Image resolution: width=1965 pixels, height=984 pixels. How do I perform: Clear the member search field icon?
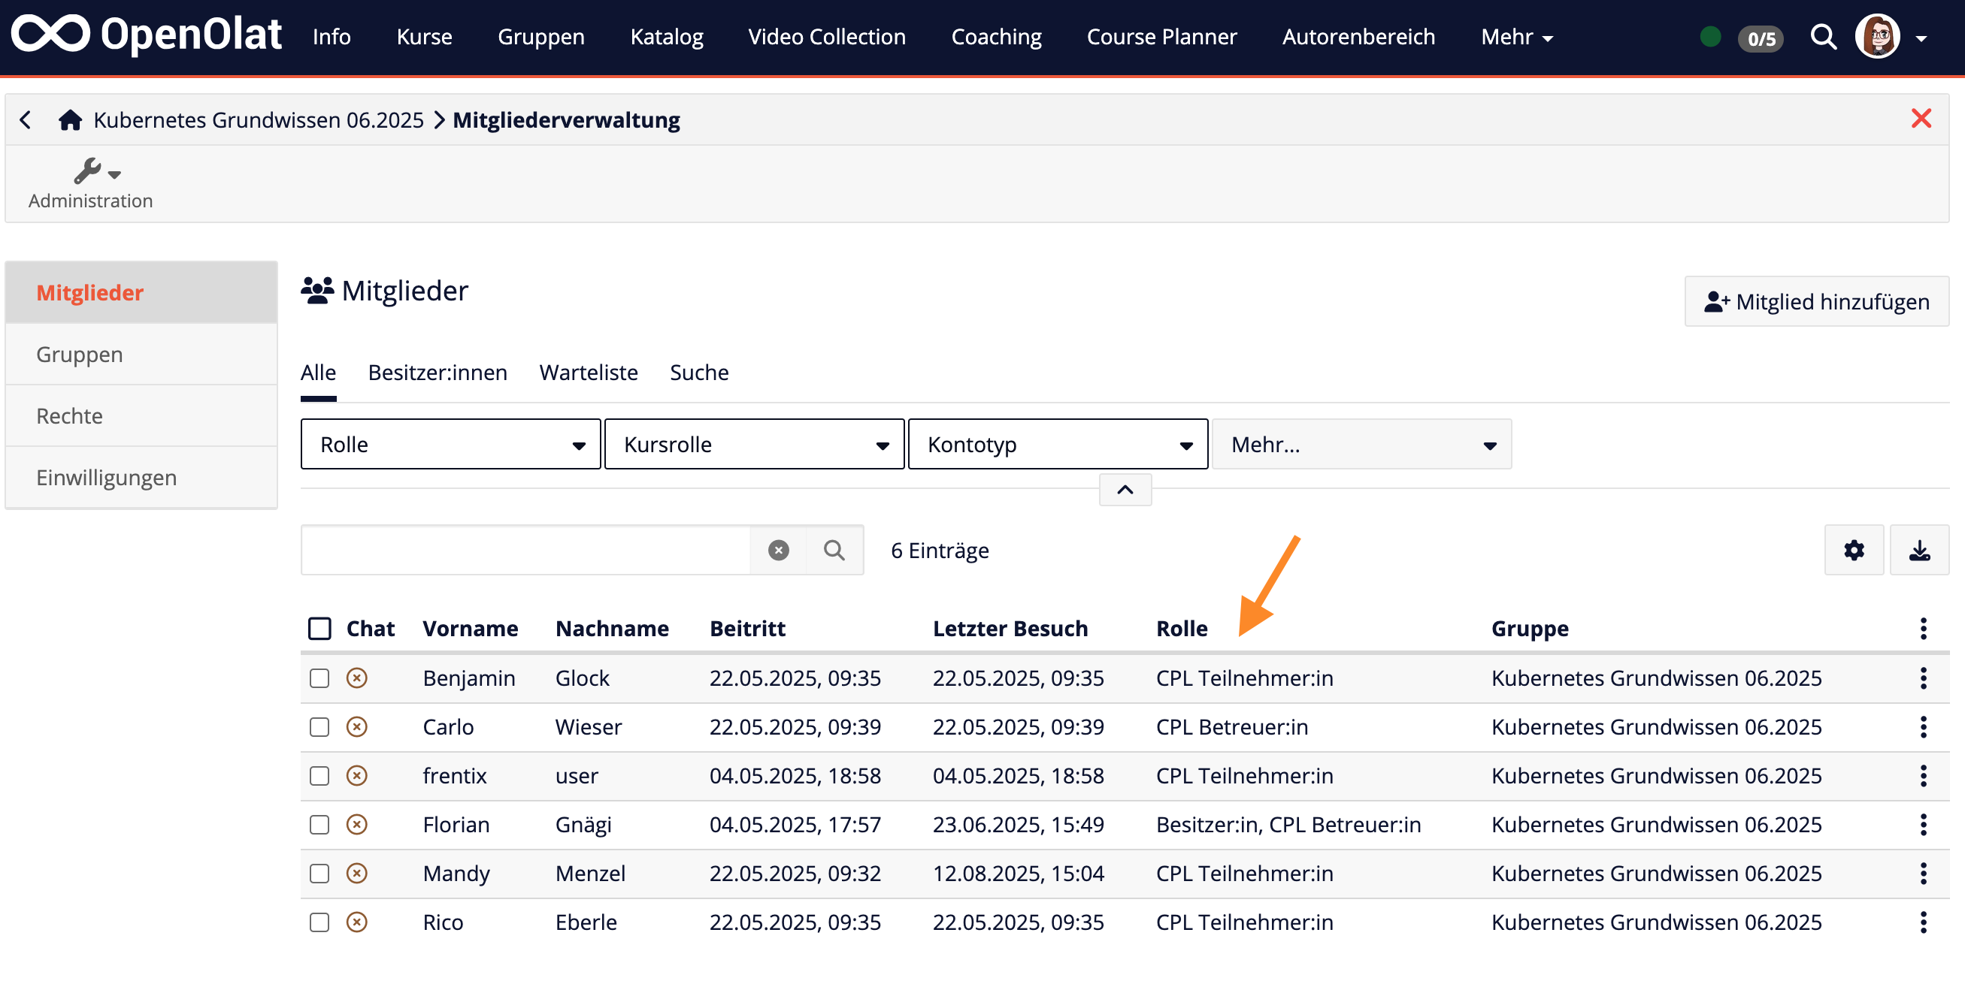778,550
